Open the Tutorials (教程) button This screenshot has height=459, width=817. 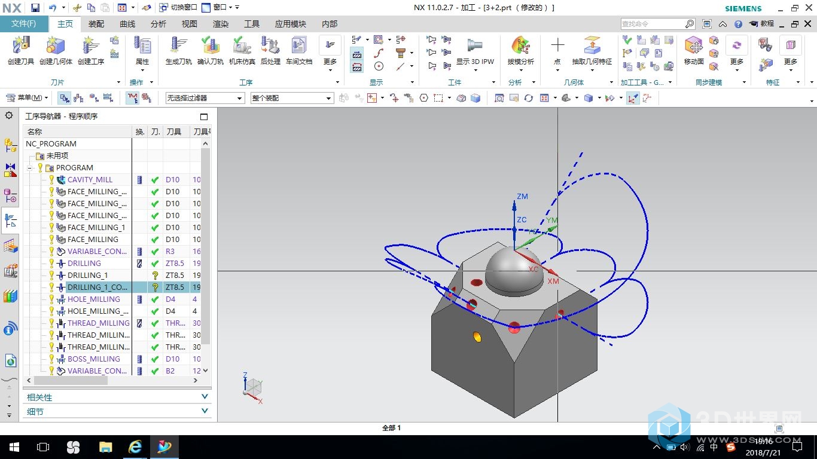[x=761, y=24]
